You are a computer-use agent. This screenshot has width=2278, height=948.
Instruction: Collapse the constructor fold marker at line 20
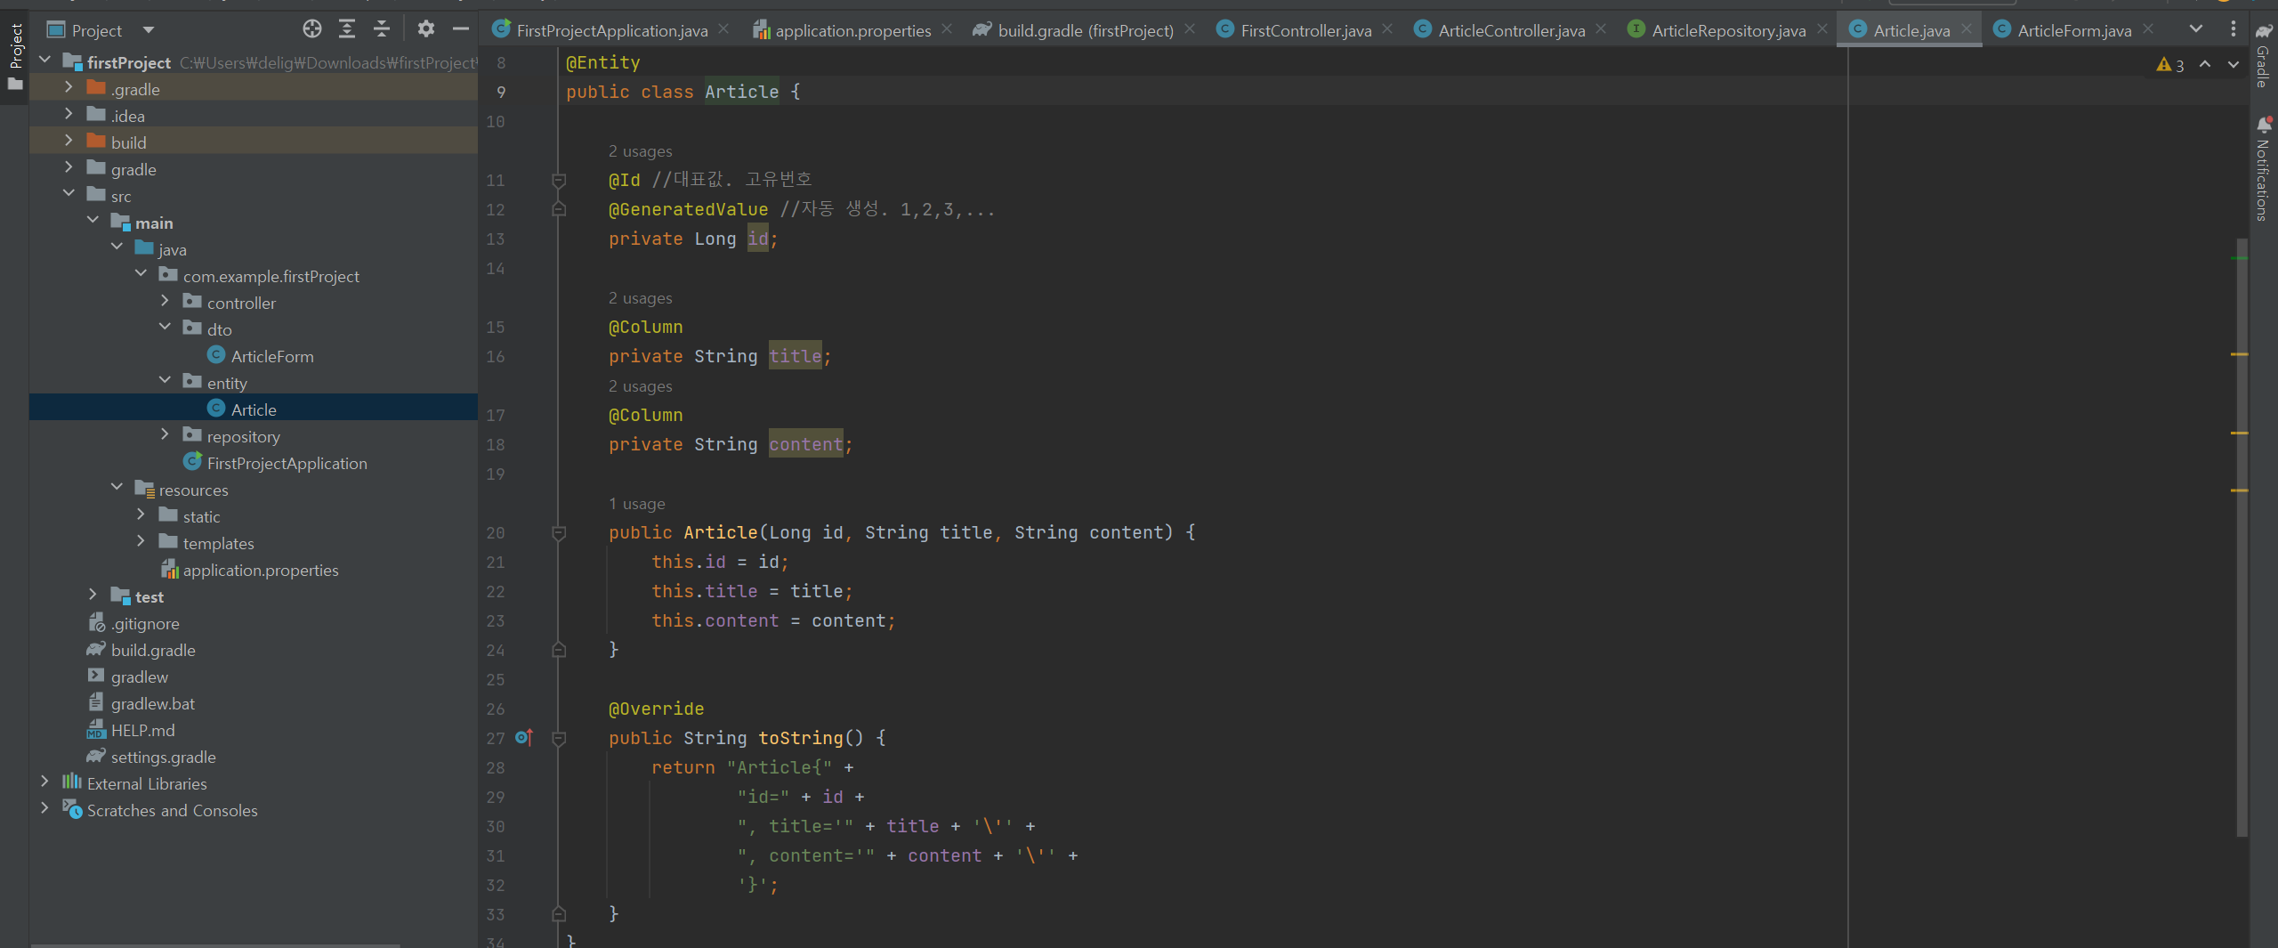click(559, 533)
